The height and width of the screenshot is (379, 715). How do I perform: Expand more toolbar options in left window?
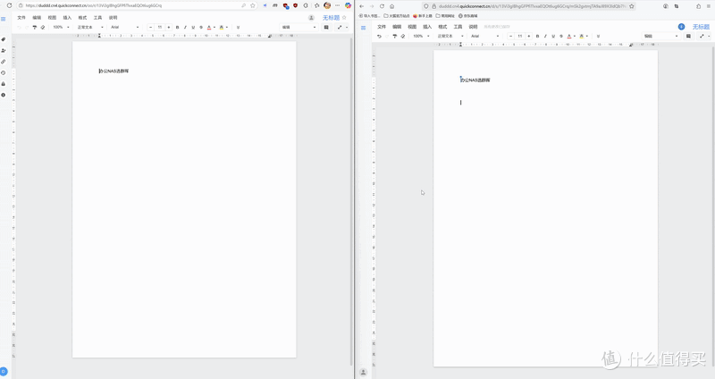(x=238, y=28)
